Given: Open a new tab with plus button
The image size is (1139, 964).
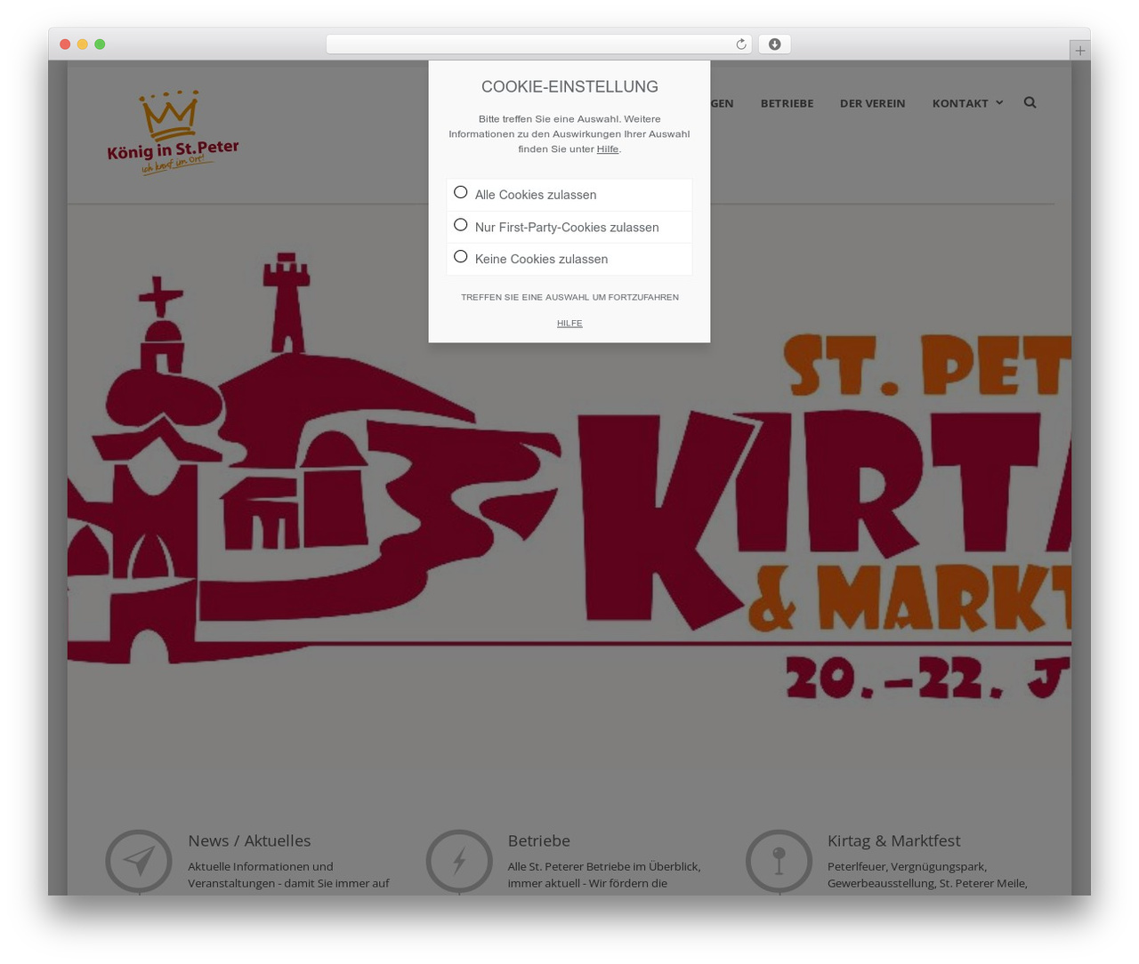Looking at the screenshot, I should pyautogui.click(x=1079, y=51).
